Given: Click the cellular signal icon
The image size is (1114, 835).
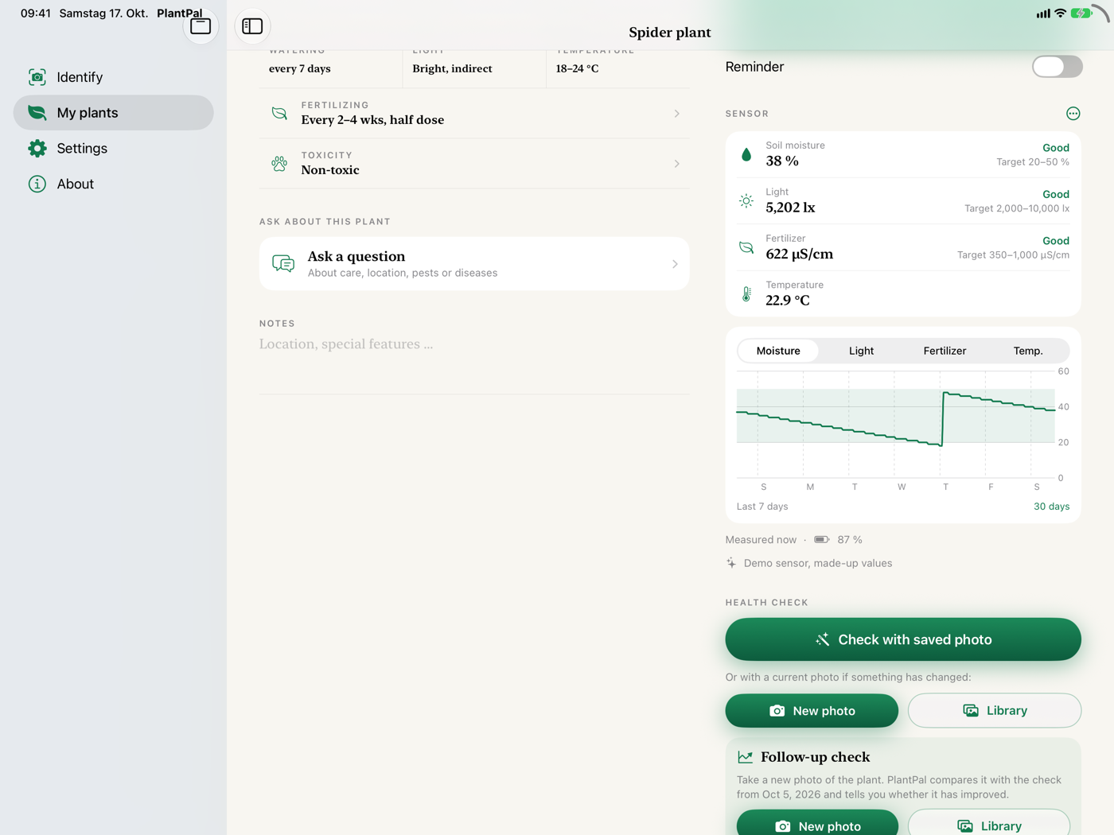Looking at the screenshot, I should pyautogui.click(x=1042, y=14).
